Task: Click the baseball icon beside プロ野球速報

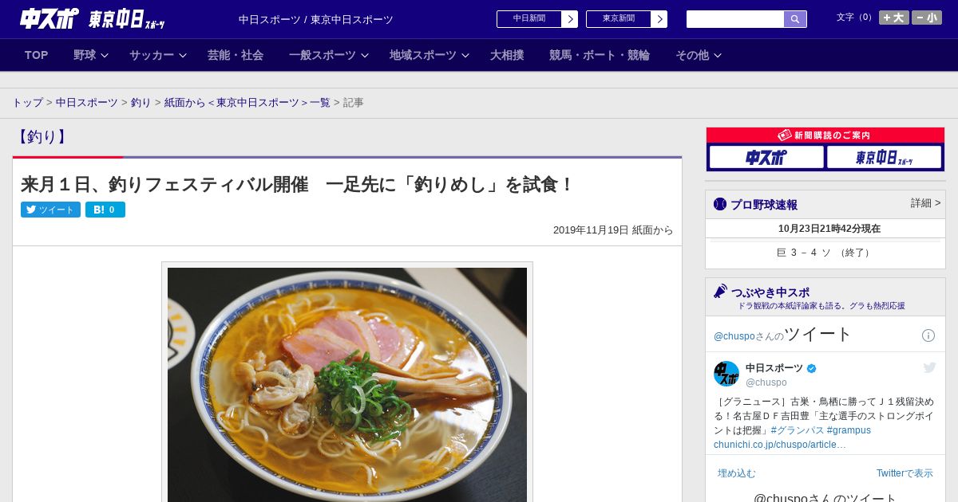Action: (x=720, y=204)
